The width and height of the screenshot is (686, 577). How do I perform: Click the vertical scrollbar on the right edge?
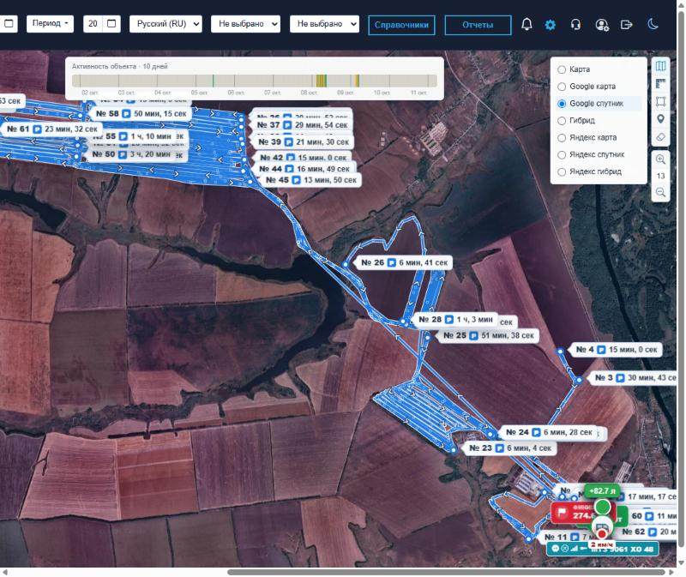(681, 280)
